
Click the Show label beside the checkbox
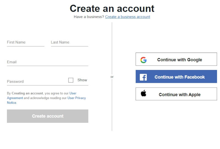coord(82,80)
